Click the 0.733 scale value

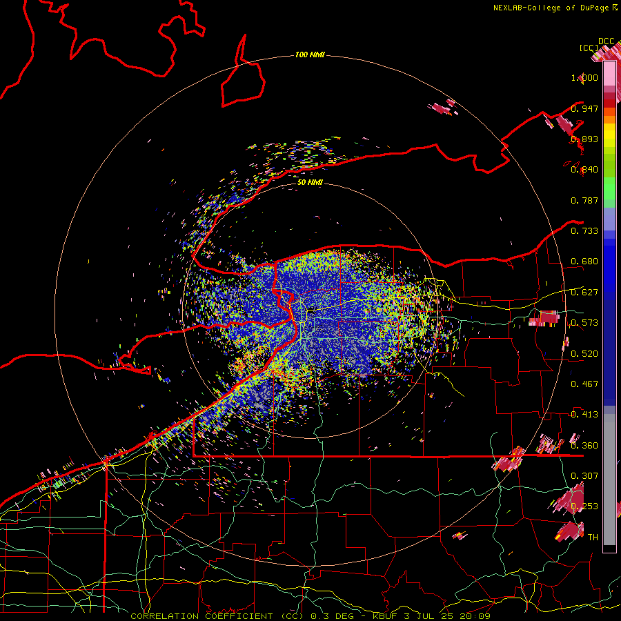pyautogui.click(x=584, y=231)
